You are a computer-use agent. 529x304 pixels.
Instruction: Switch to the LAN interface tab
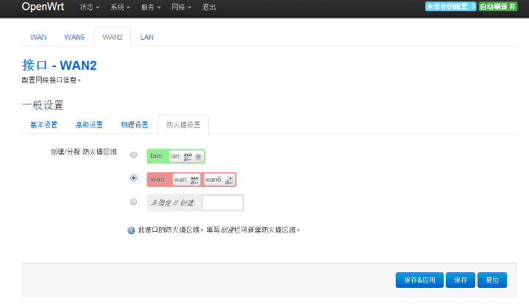146,37
